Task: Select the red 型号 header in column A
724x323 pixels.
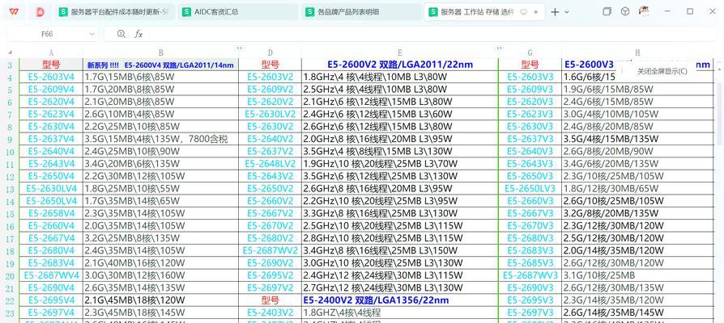Action: [51, 65]
